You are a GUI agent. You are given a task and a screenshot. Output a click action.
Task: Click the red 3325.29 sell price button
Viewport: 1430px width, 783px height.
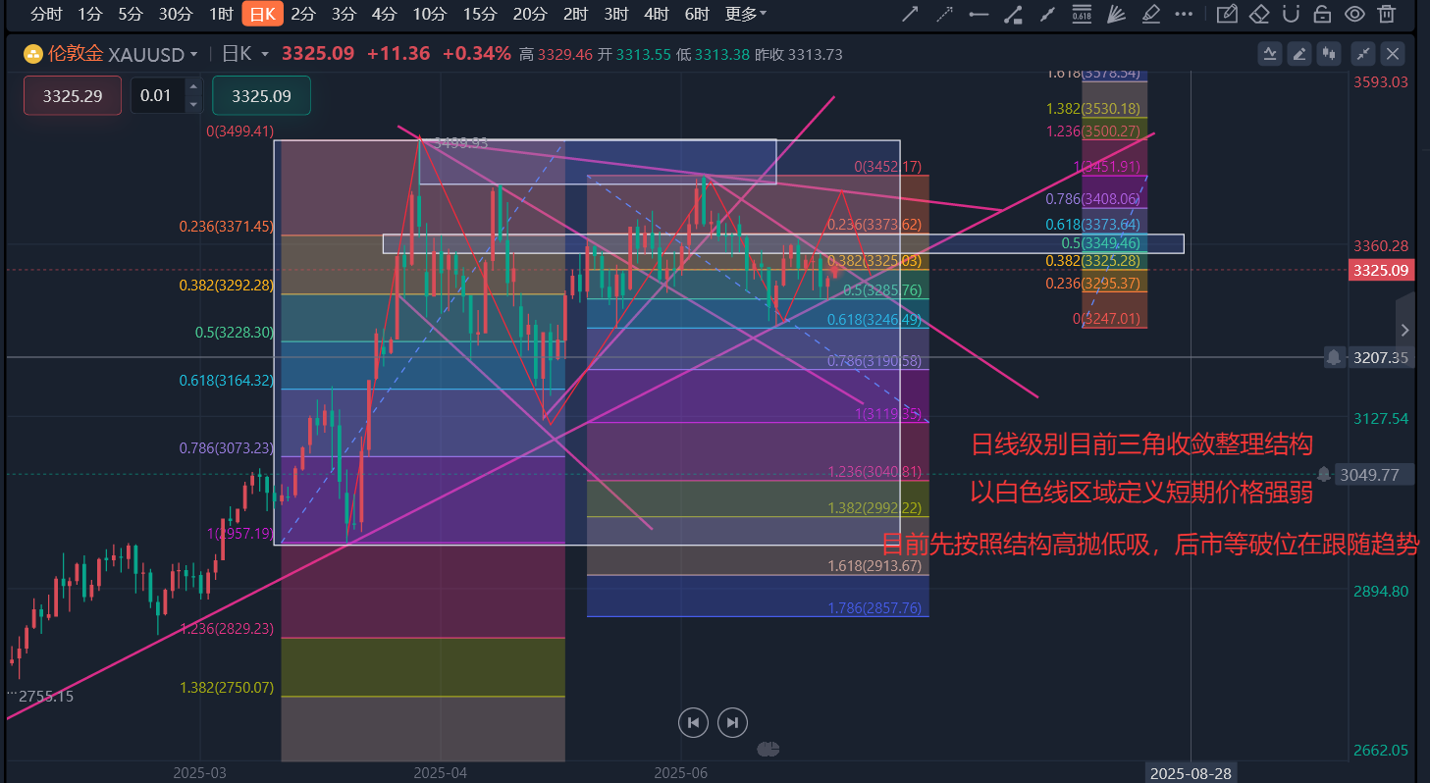[x=73, y=95]
